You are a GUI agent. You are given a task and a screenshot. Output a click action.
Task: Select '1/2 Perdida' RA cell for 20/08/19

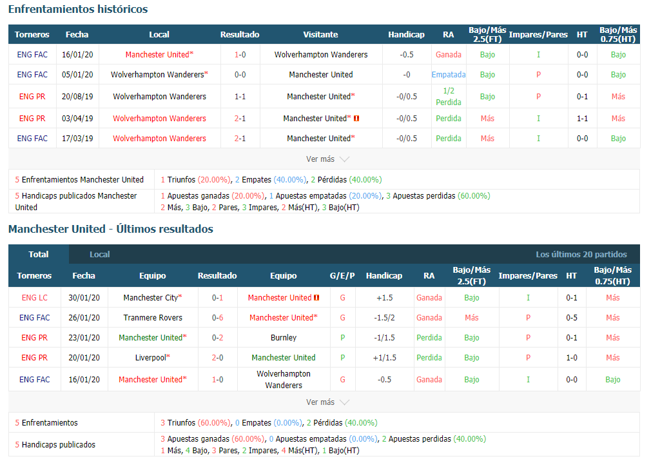[x=449, y=96]
